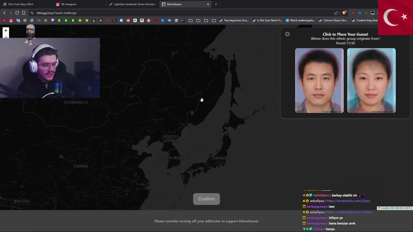Click the male composite face image

(319, 81)
